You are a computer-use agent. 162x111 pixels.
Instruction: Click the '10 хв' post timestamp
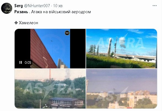(x=58, y=6)
